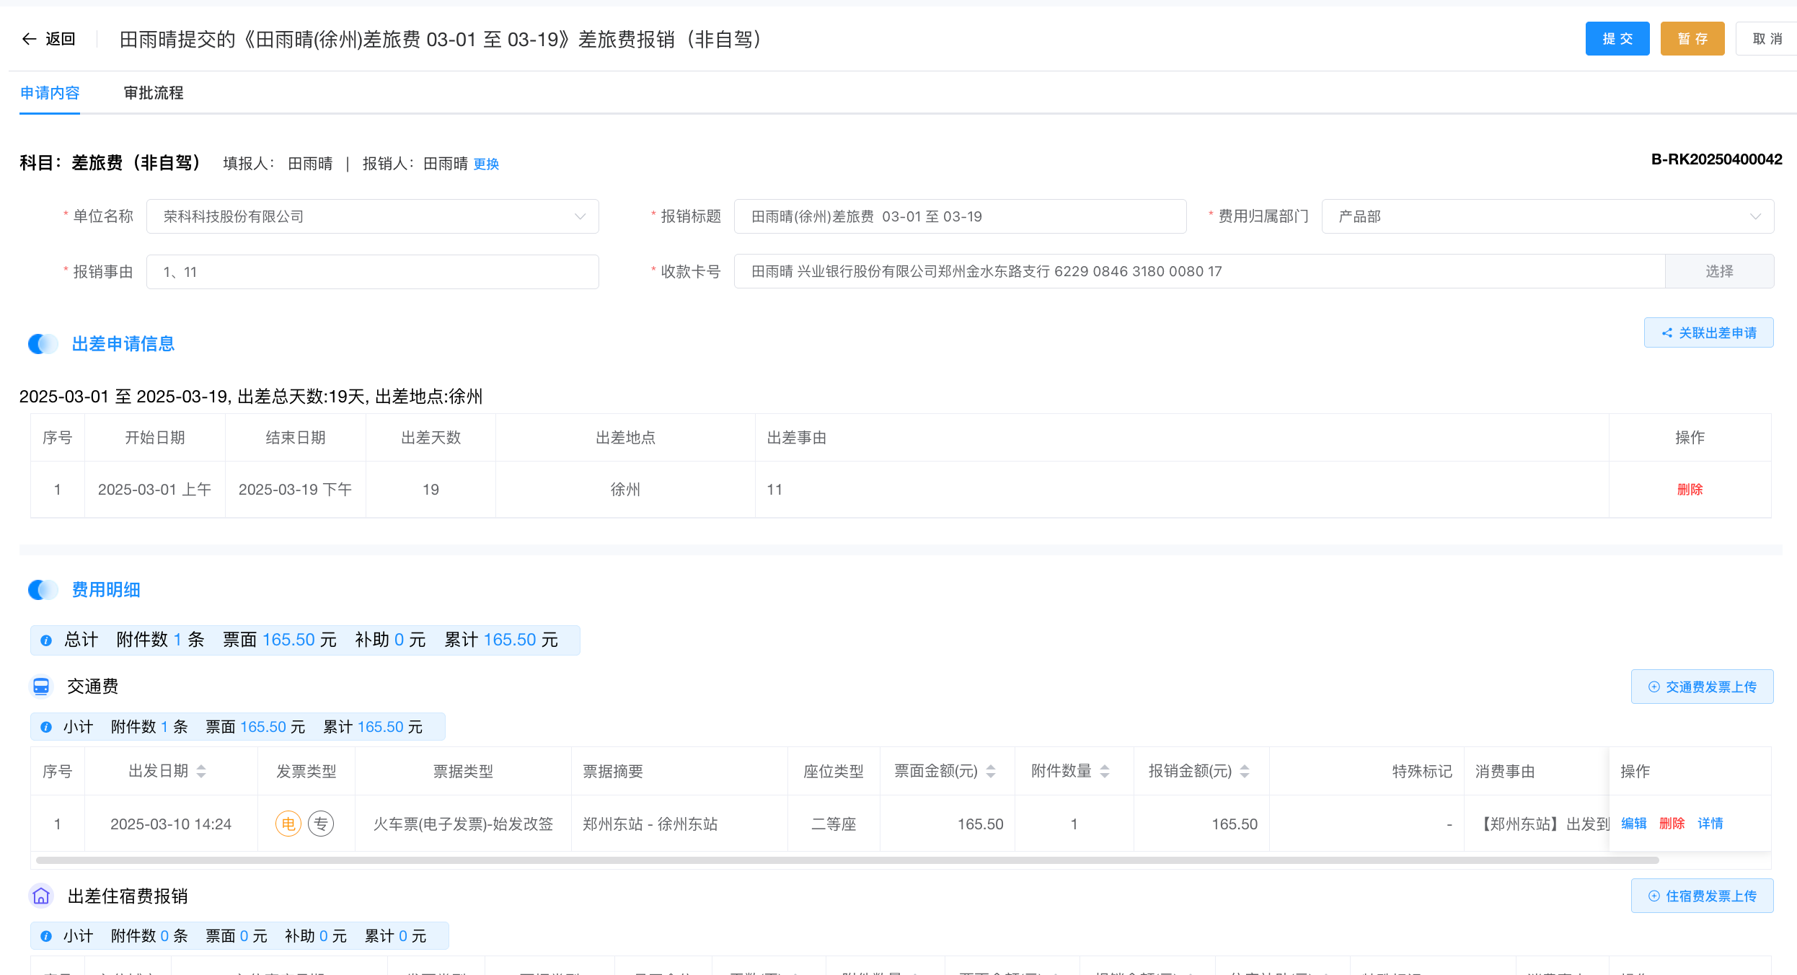The width and height of the screenshot is (1797, 975).
Task: Click the house icon beside 出差住宿费报销
Action: [x=41, y=896]
